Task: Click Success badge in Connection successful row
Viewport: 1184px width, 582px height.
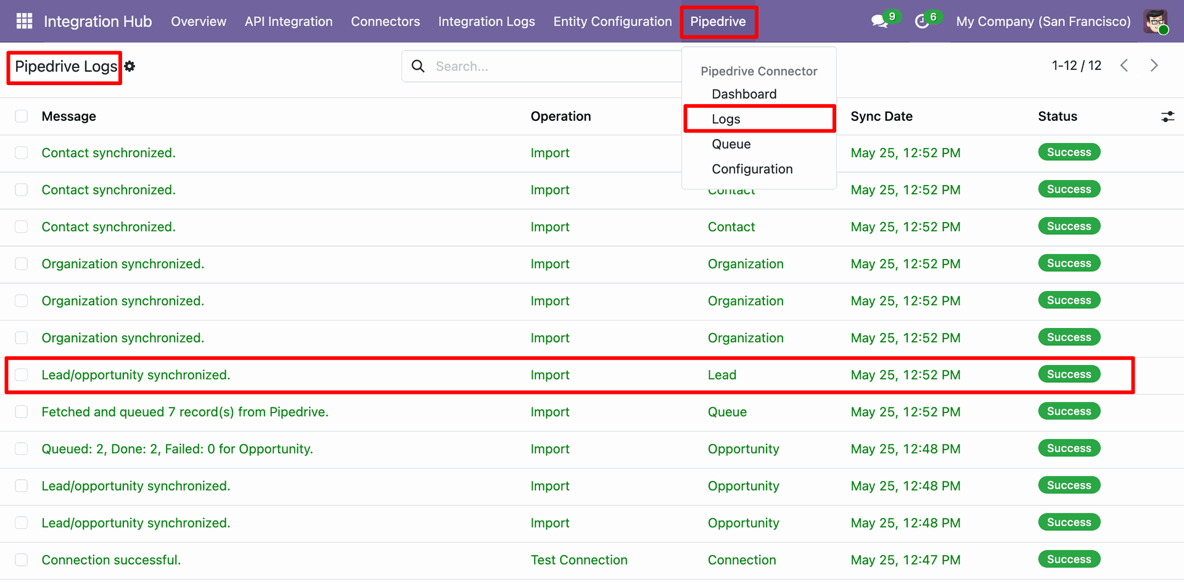Action: [1069, 559]
